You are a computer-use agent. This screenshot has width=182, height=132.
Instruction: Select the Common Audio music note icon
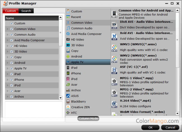tap(68, 28)
